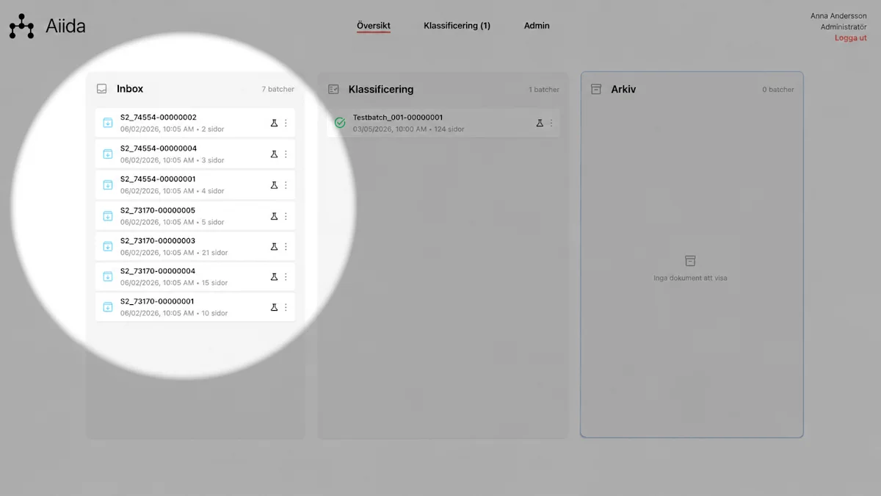The height and width of the screenshot is (496, 881).
Task: Open the Klassificering (1) tab
Action: click(x=457, y=26)
